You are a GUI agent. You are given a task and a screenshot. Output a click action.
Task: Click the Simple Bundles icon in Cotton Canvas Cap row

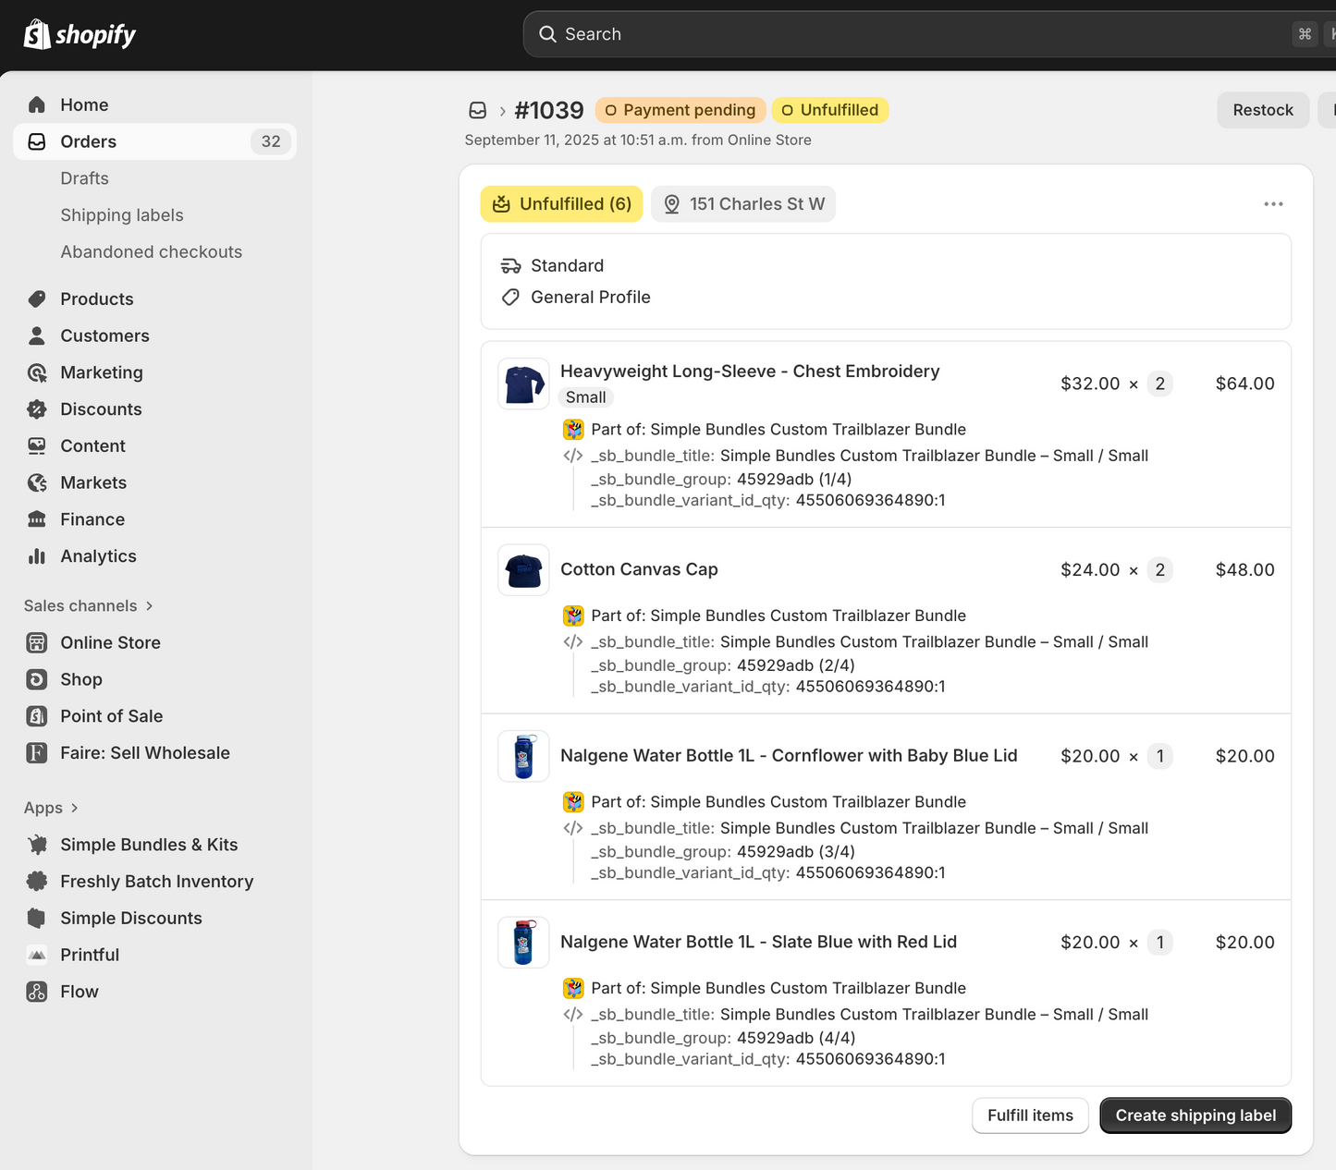[573, 615]
